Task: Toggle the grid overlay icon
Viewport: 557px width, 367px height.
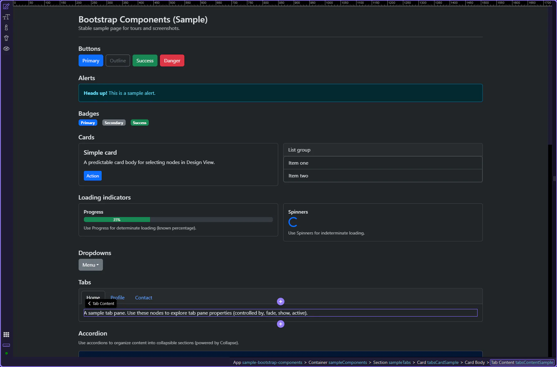Action: pyautogui.click(x=6, y=335)
